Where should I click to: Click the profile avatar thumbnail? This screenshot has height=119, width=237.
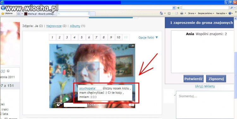pos(10,43)
